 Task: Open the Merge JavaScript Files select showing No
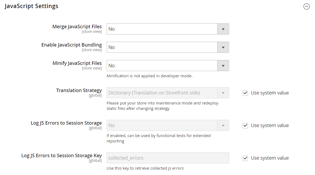(162, 29)
